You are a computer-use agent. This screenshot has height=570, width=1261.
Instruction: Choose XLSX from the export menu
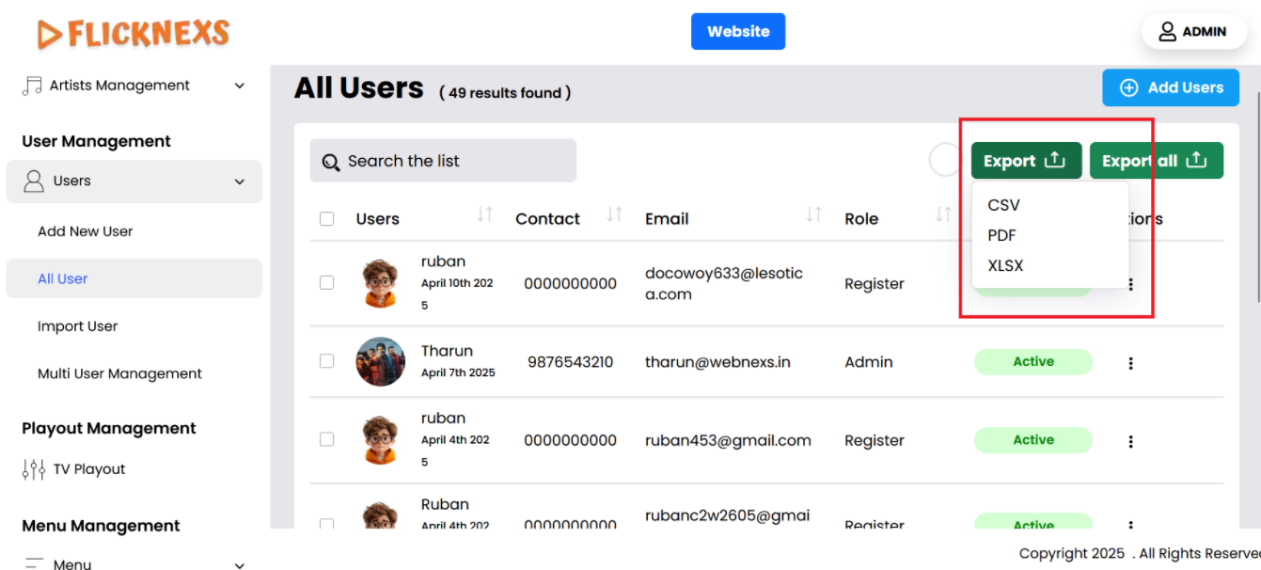[1005, 265]
